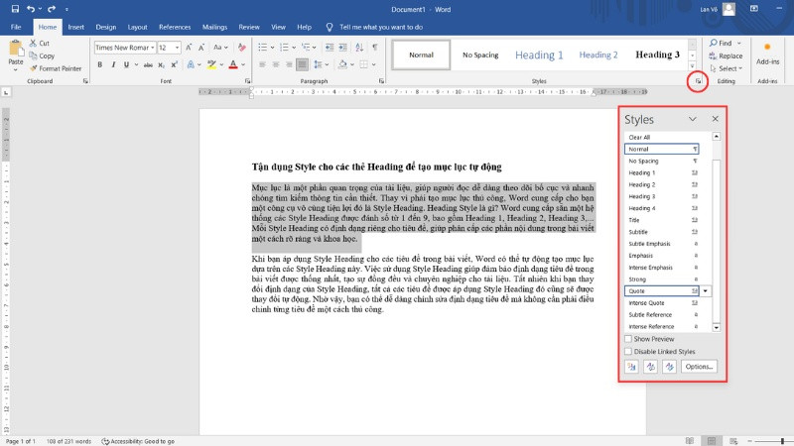Image resolution: width=794 pixels, height=446 pixels.
Task: Expand the Styles gallery More arrow
Action: coord(692,66)
